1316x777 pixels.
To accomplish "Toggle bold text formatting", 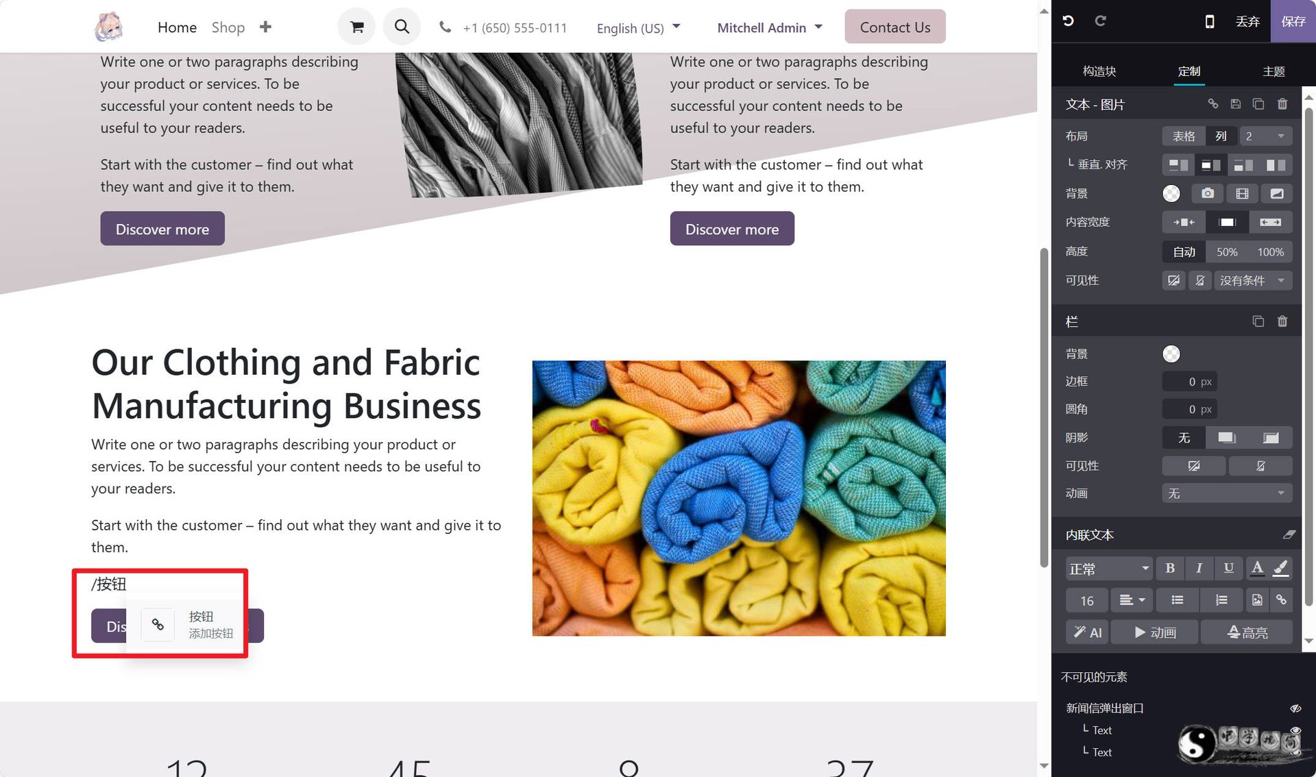I will [1170, 568].
